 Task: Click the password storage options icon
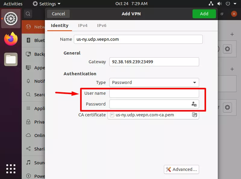194,104
